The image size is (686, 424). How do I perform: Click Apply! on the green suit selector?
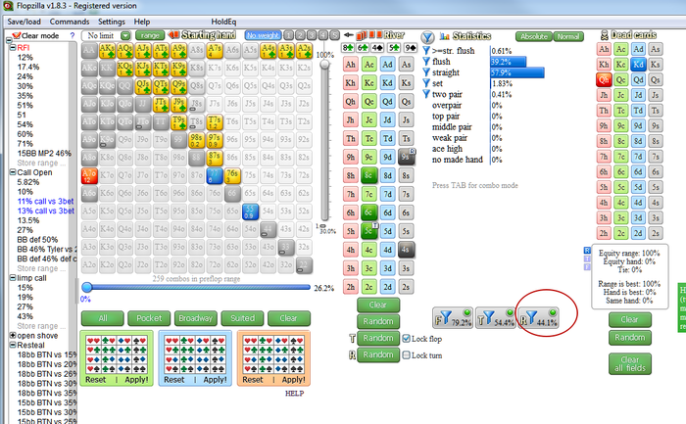(x=136, y=379)
